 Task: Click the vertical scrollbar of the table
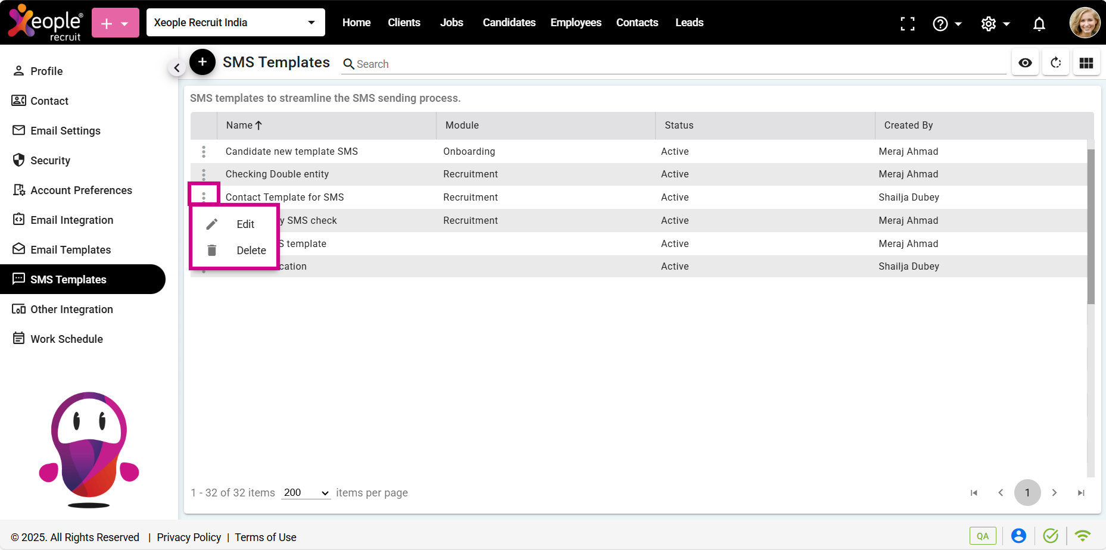1091,226
